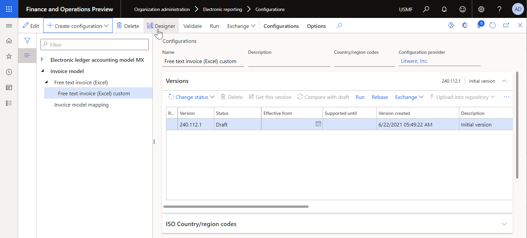Click the Version created column header

pyautogui.click(x=417, y=113)
